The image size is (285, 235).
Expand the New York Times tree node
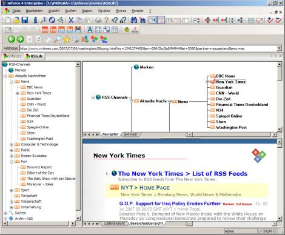coord(17,93)
